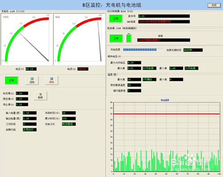Click the red 50-degree limit line in chart
Viewport: 223px width, 177px height.
point(167,114)
